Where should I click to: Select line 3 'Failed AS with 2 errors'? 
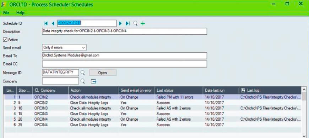(179, 108)
